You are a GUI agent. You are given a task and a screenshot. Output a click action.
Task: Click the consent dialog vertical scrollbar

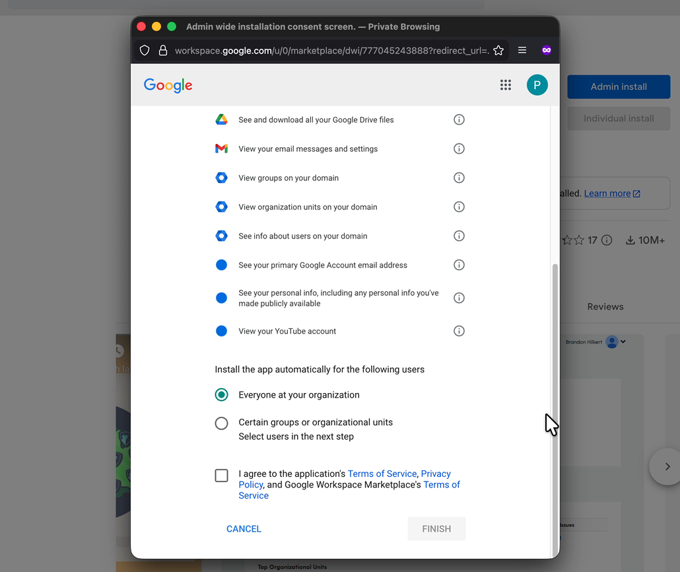click(555, 410)
